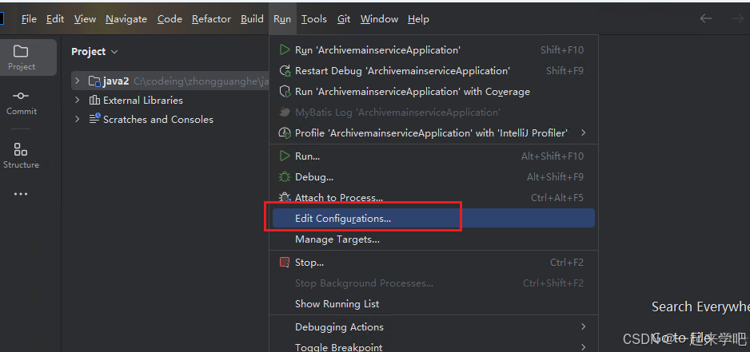Open the View menu
This screenshot has width=750, height=352.
[x=85, y=18]
